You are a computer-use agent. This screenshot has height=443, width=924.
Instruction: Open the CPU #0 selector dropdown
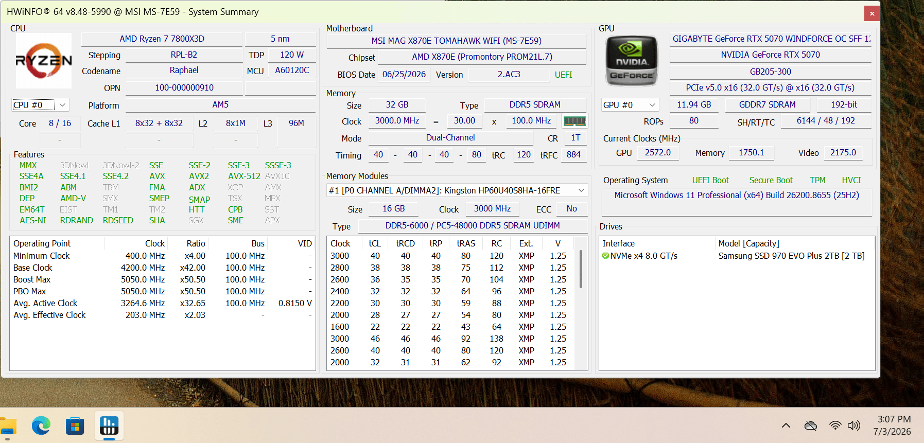pyautogui.click(x=40, y=105)
